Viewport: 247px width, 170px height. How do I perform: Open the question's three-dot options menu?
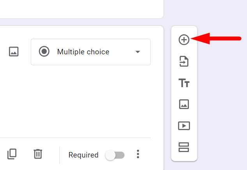(138, 154)
